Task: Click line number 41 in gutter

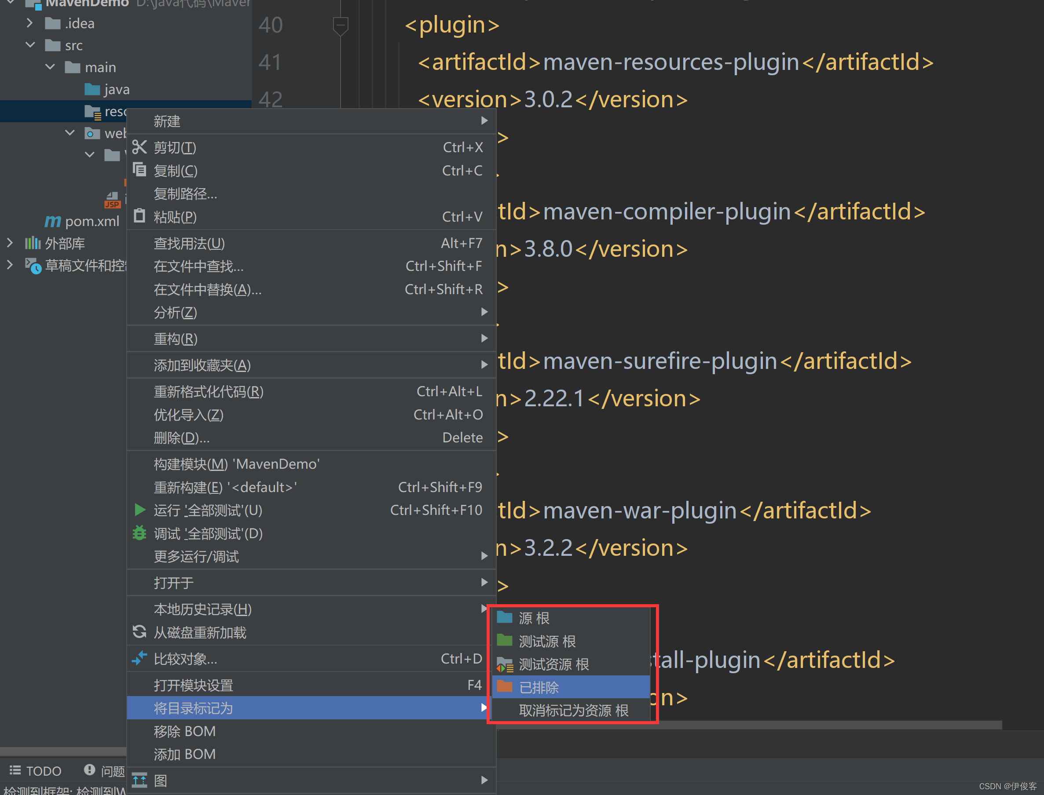Action: (x=271, y=62)
